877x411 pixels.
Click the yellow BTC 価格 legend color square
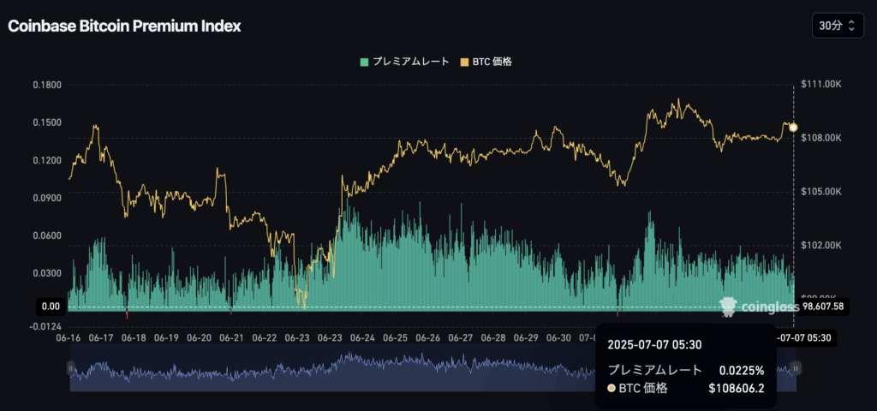point(463,62)
